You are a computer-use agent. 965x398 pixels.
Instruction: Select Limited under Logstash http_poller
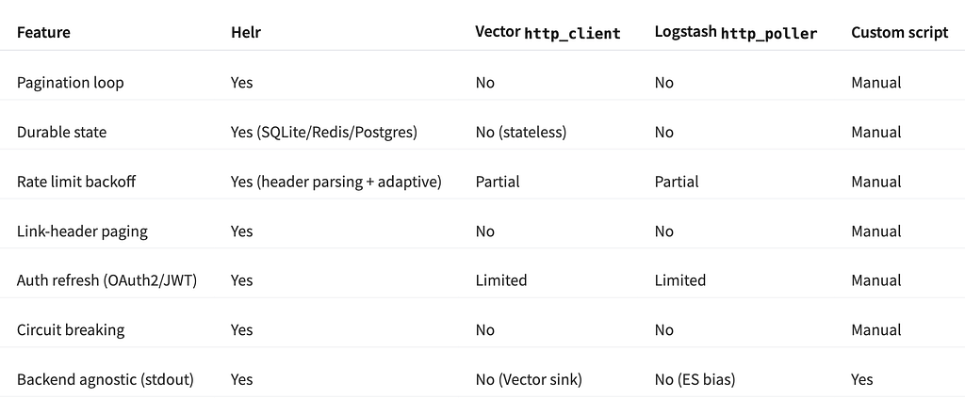(x=680, y=280)
